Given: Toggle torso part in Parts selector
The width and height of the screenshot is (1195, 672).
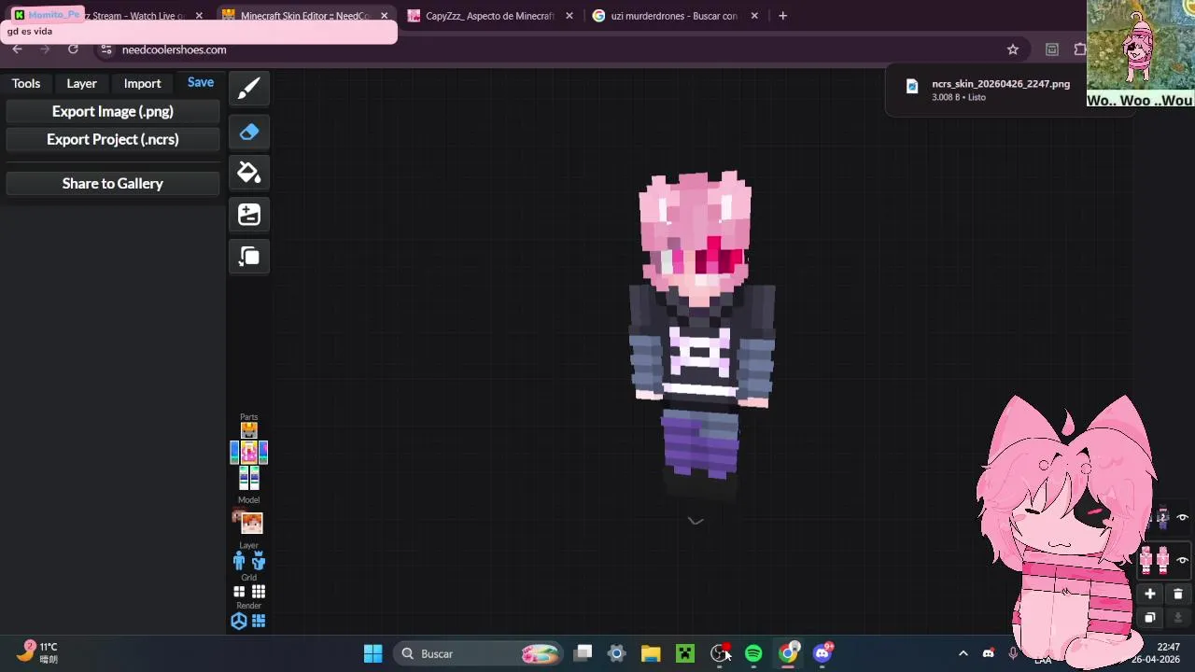Looking at the screenshot, I should click(249, 452).
